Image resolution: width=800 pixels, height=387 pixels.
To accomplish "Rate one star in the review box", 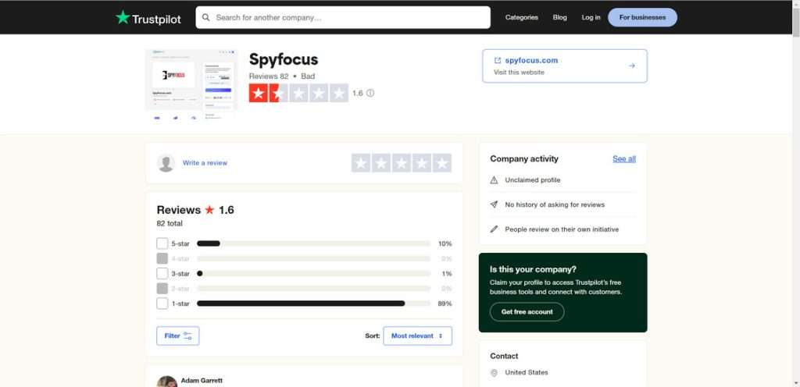I will (361, 163).
